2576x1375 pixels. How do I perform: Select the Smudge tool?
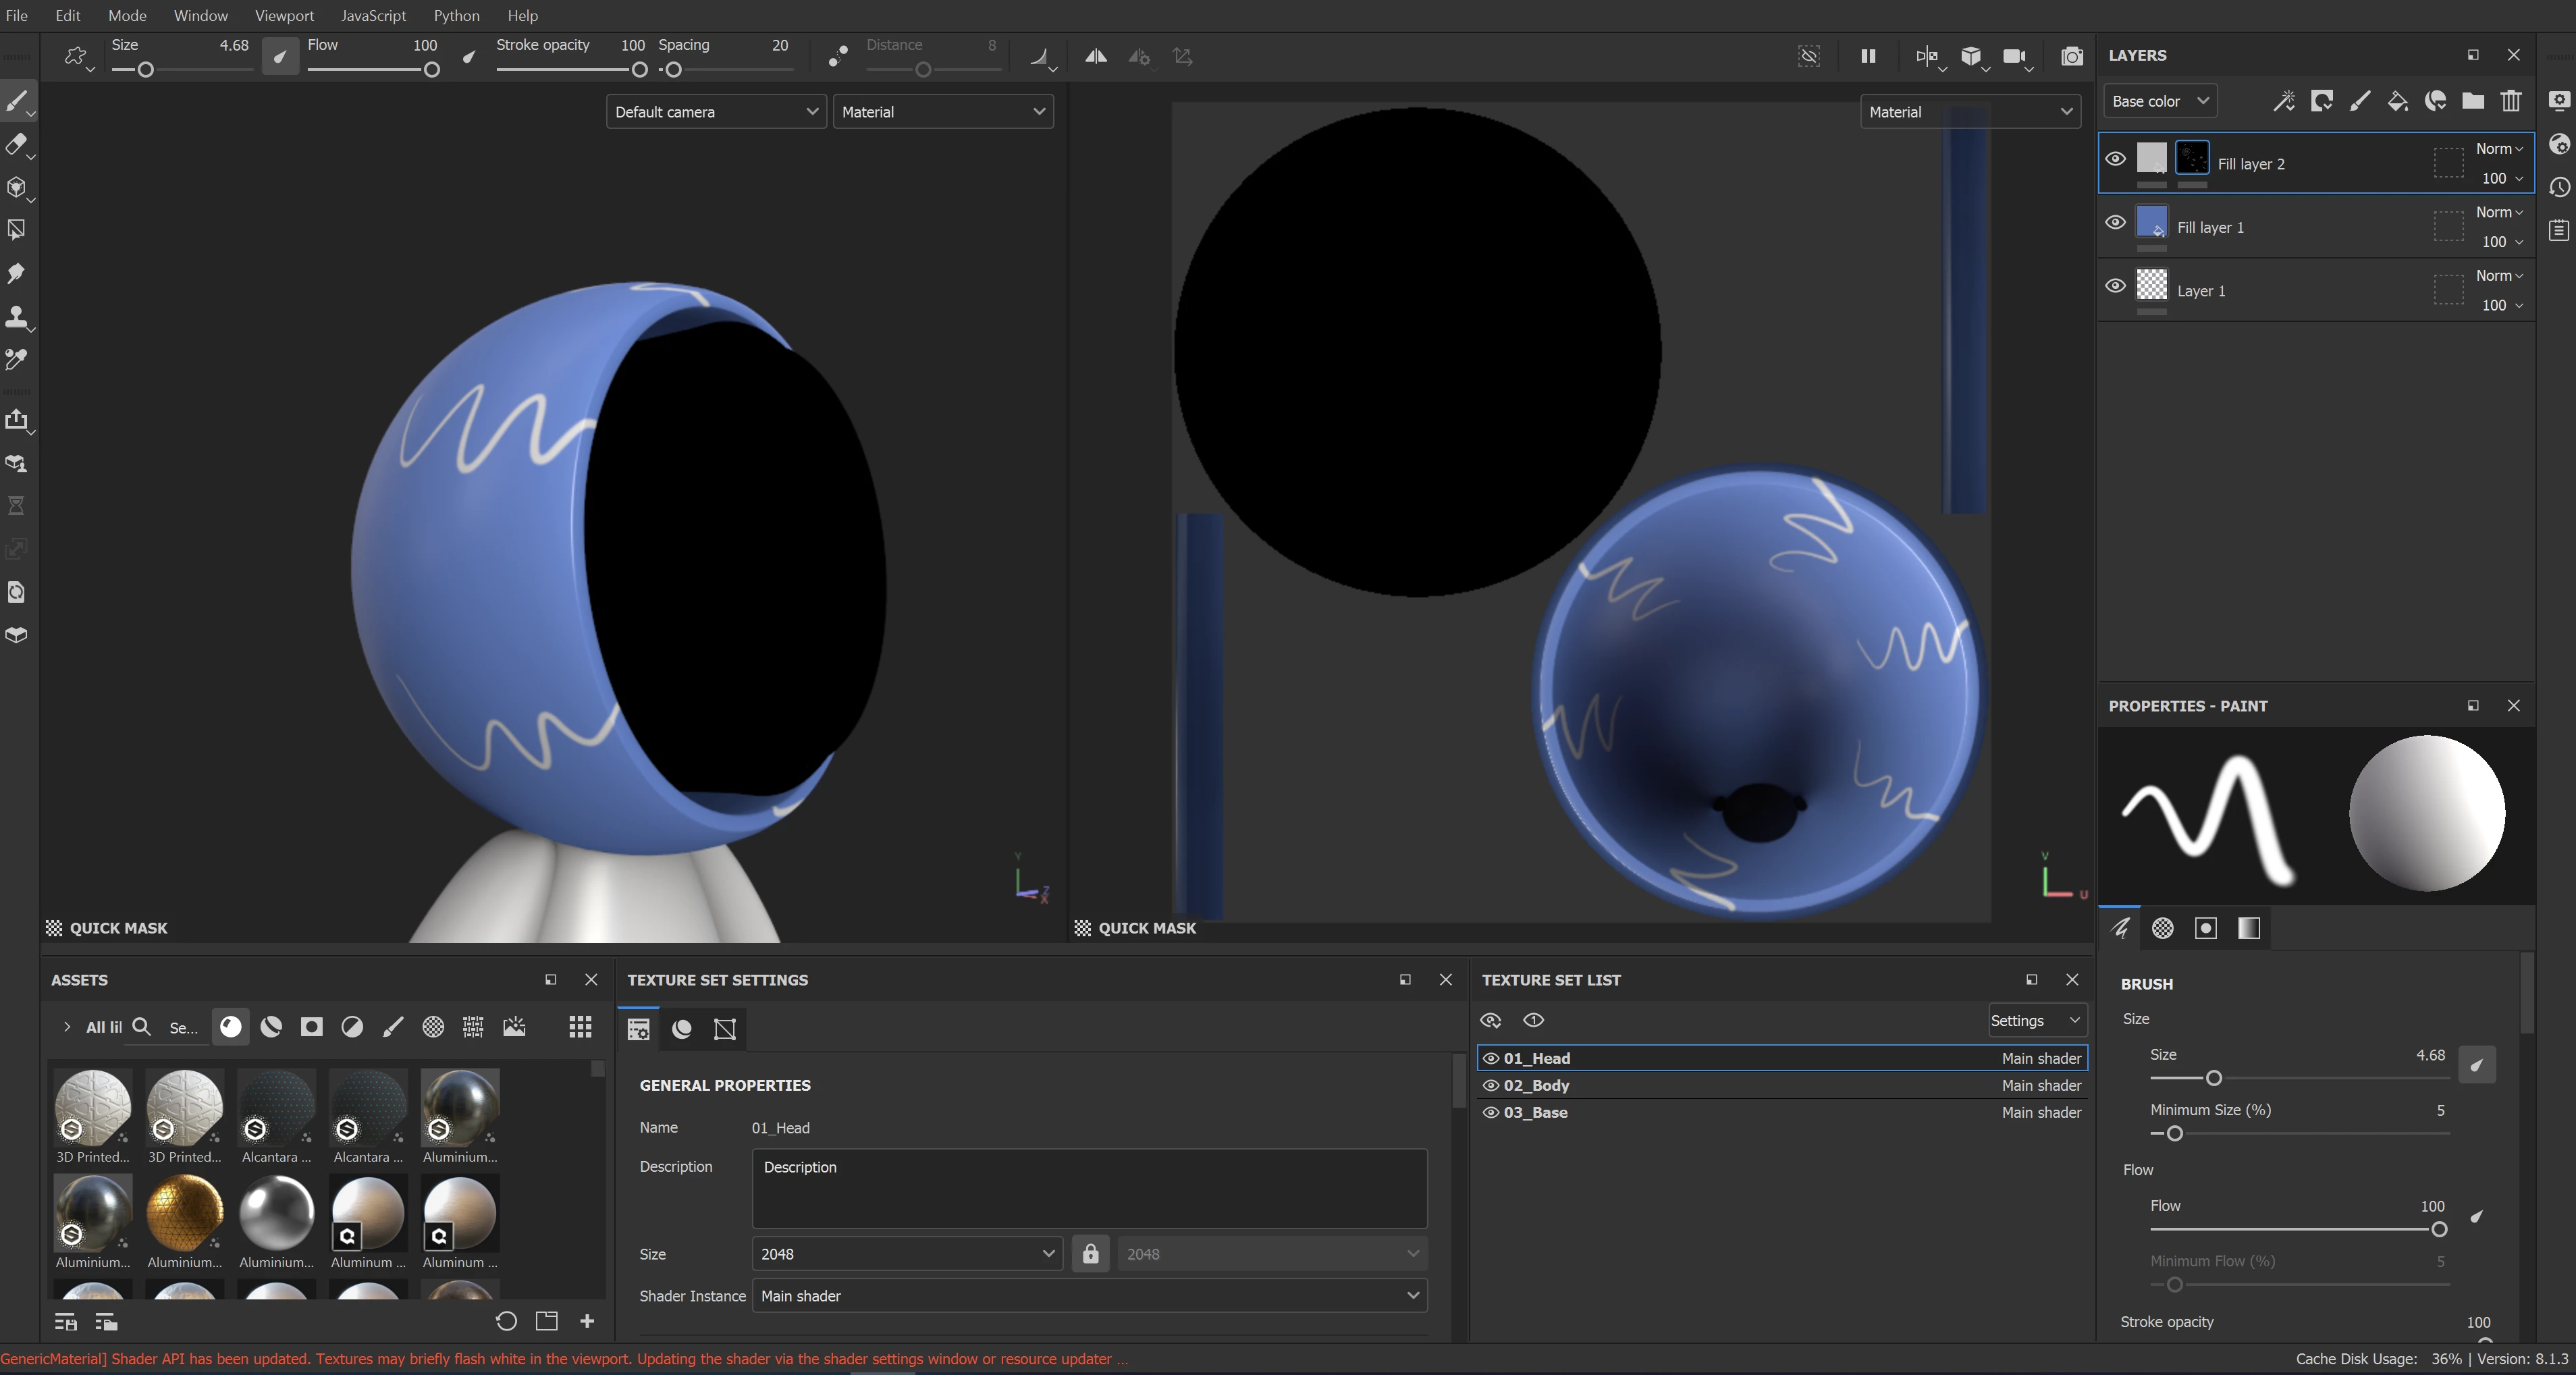coord(16,273)
